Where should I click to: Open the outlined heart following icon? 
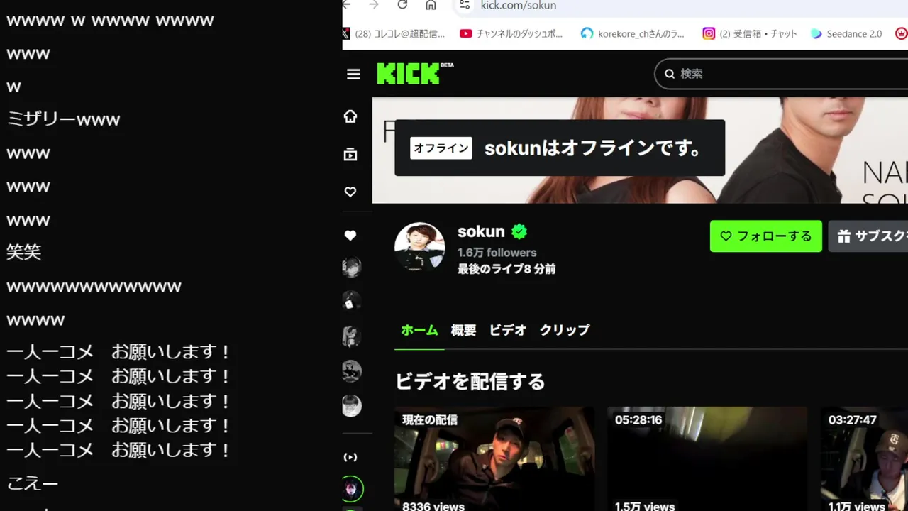click(x=350, y=192)
